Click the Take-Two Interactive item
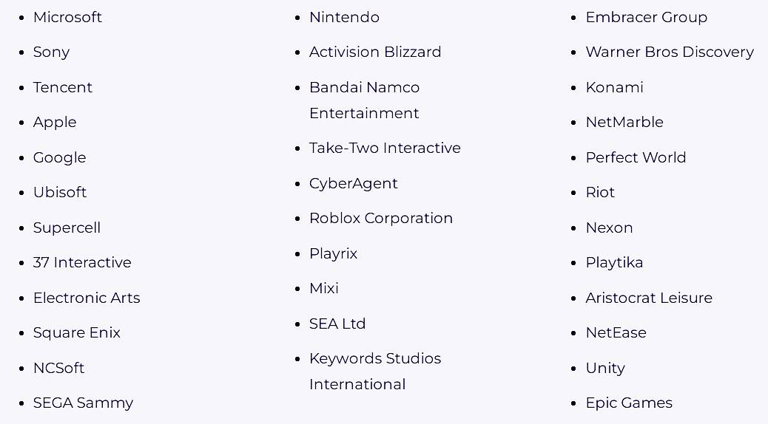 pos(385,148)
